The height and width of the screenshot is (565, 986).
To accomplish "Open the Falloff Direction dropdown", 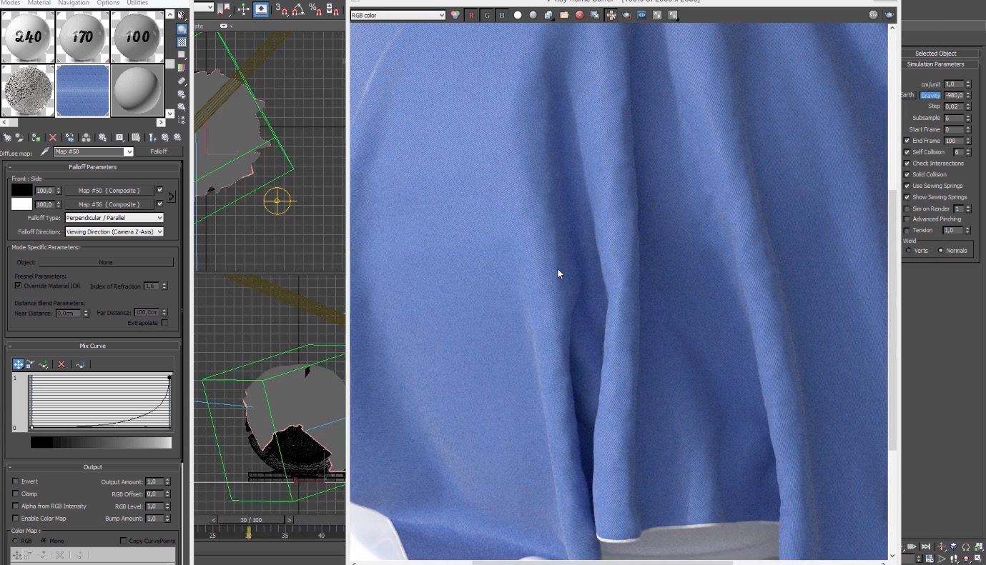I will coord(114,231).
